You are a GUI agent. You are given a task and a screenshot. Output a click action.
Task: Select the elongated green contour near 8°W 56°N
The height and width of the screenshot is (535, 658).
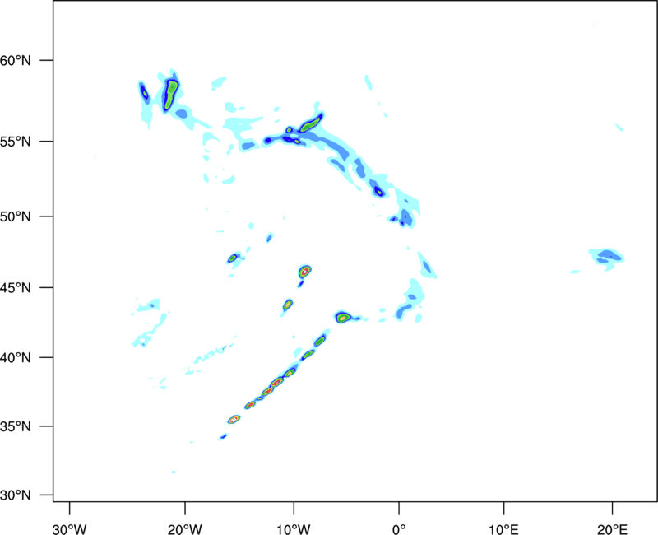(311, 123)
